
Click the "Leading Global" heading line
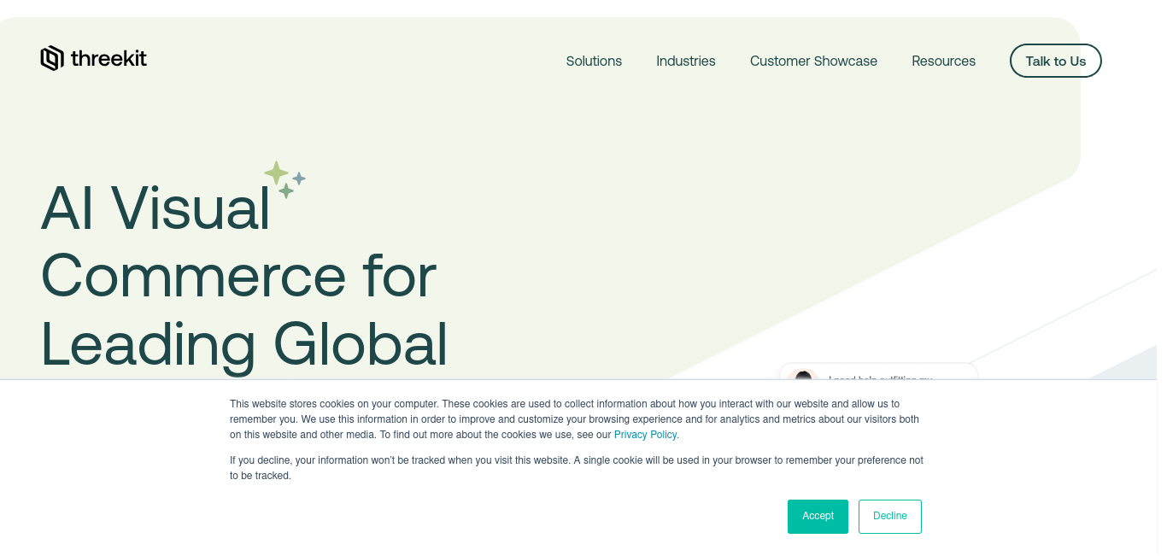(x=243, y=343)
